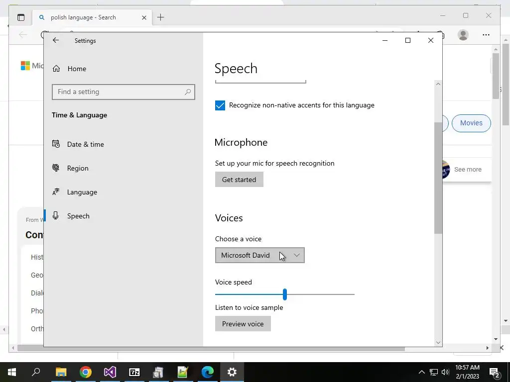510x382 pixels.
Task: Minimize the Settings window
Action: click(385, 40)
